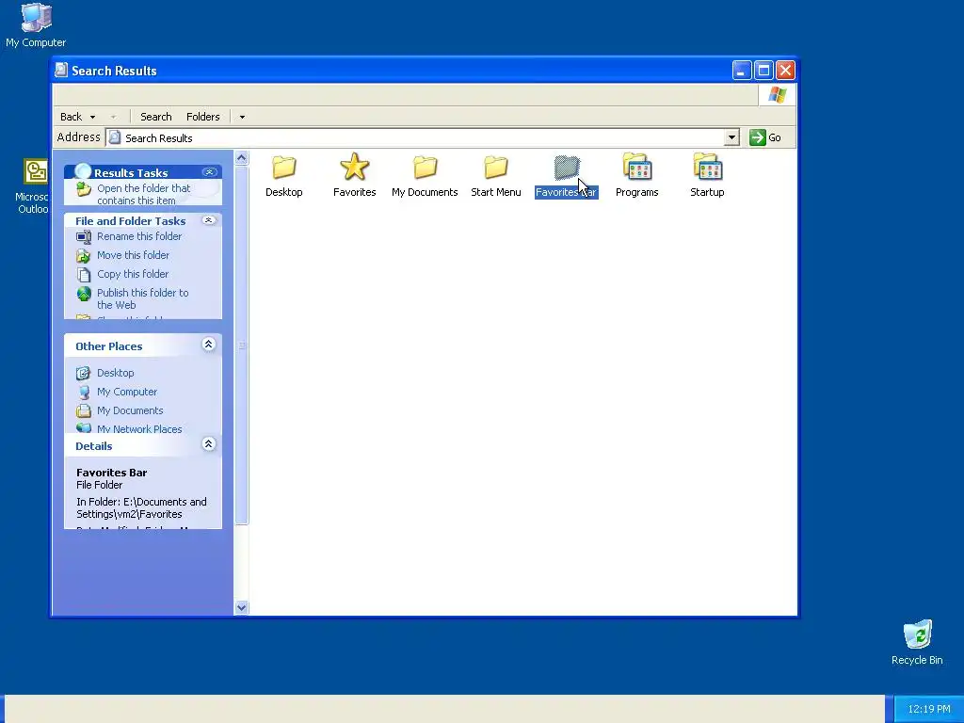Click the green Go arrow icon

tap(758, 137)
